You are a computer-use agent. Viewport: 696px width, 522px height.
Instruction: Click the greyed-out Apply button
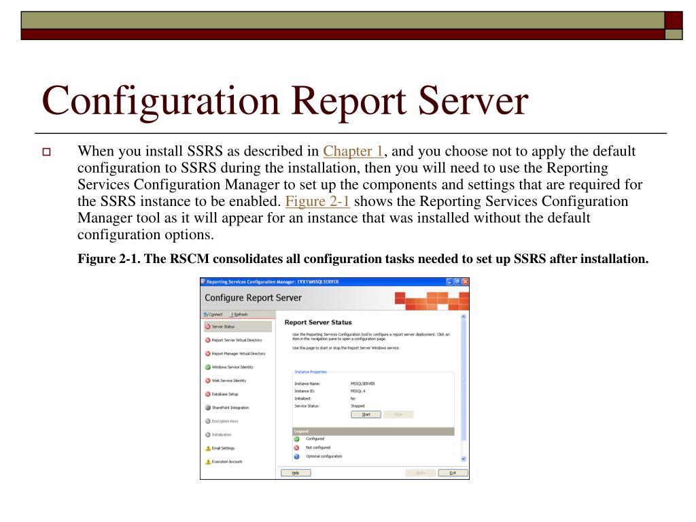click(x=420, y=473)
